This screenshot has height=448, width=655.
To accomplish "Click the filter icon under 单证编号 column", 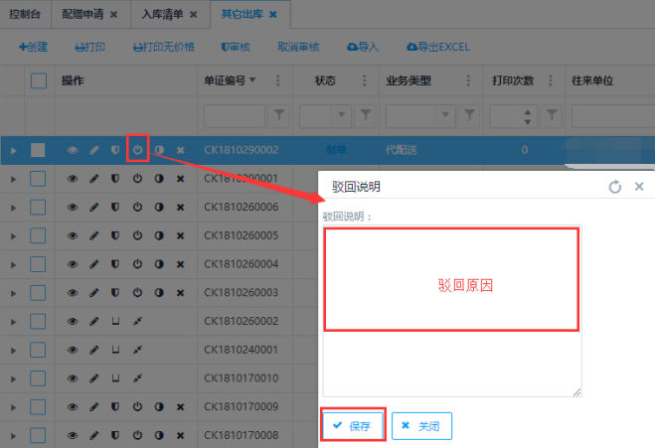I will (x=279, y=115).
